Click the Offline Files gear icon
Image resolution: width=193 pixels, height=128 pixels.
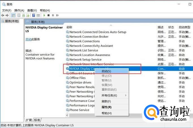[x=67, y=78]
